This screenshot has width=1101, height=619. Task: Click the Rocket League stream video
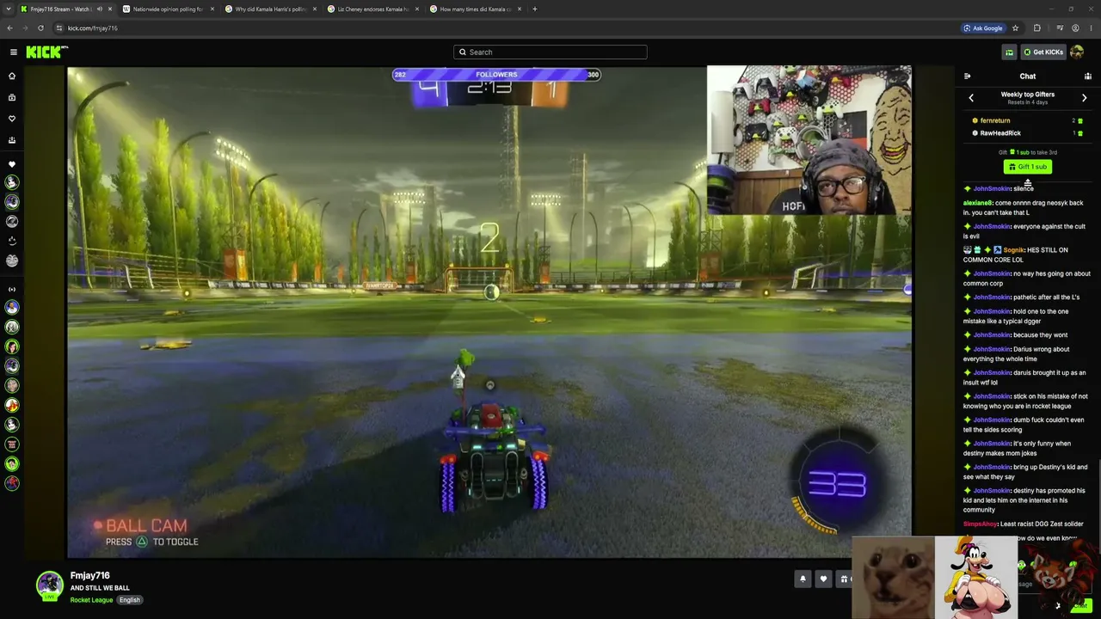point(489,312)
